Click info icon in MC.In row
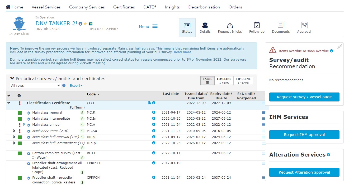 point(154,119)
